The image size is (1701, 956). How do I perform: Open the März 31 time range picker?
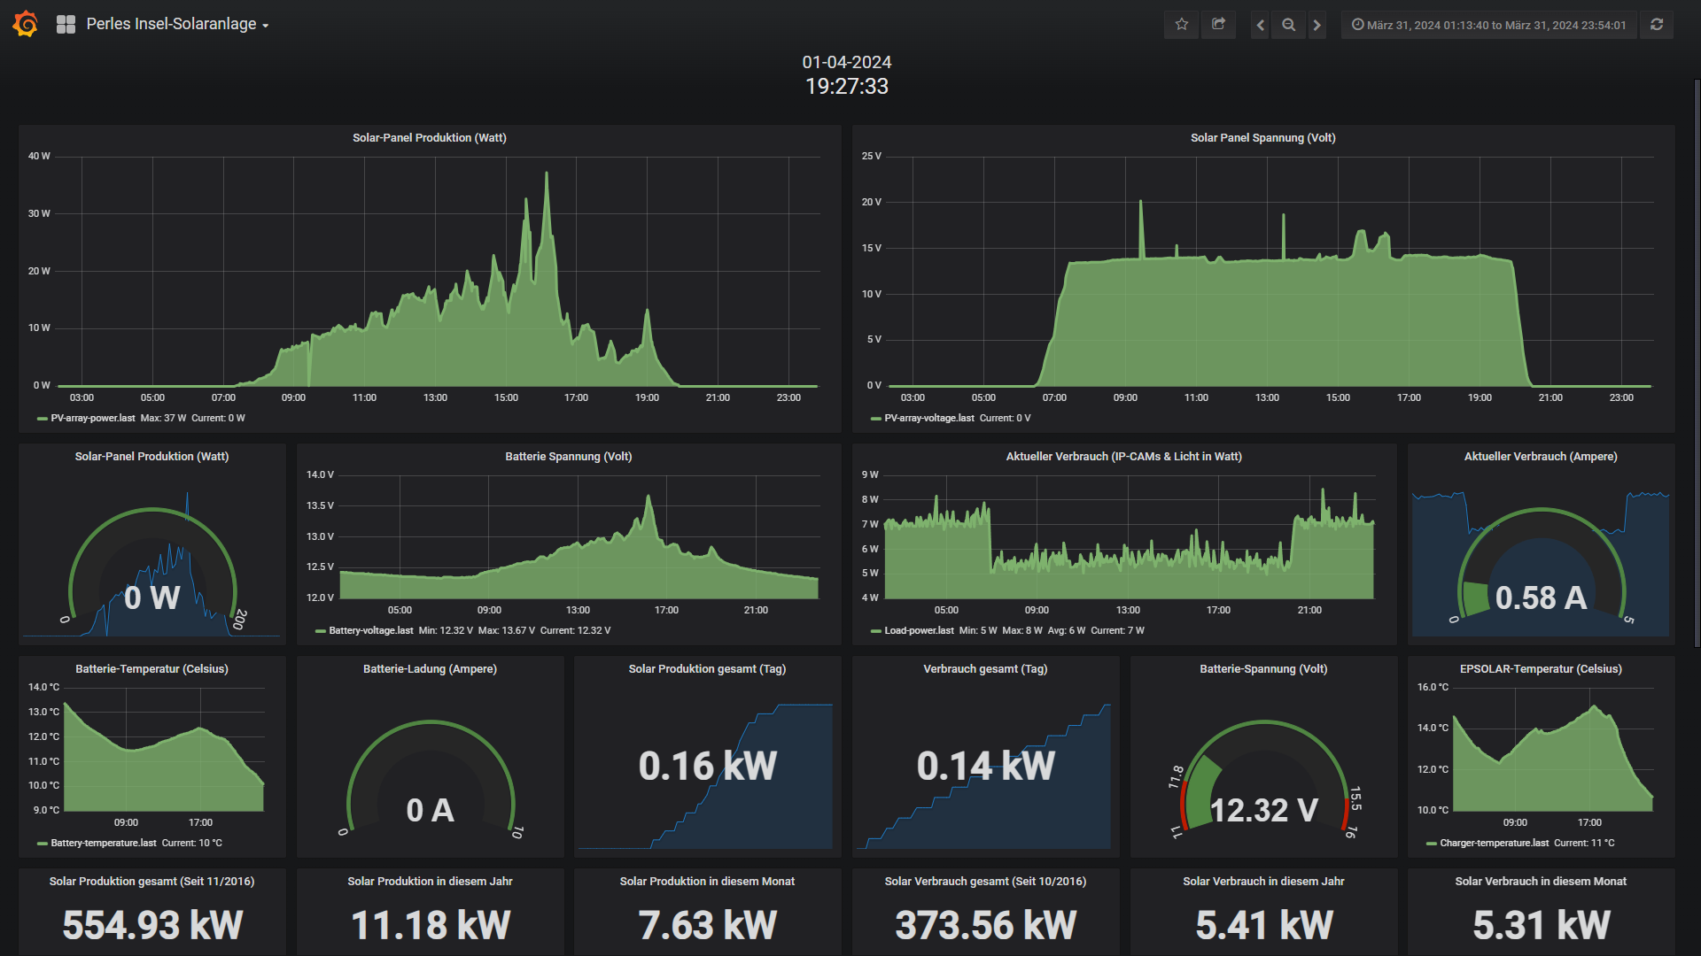click(1488, 25)
